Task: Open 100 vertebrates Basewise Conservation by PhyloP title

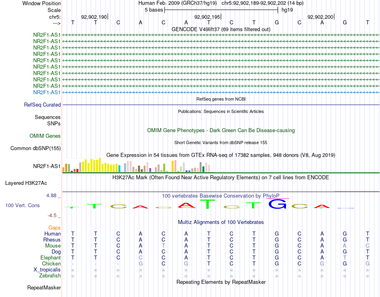Action: click(221, 196)
